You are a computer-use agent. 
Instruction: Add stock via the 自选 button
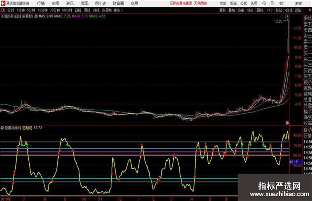[x=289, y=10]
